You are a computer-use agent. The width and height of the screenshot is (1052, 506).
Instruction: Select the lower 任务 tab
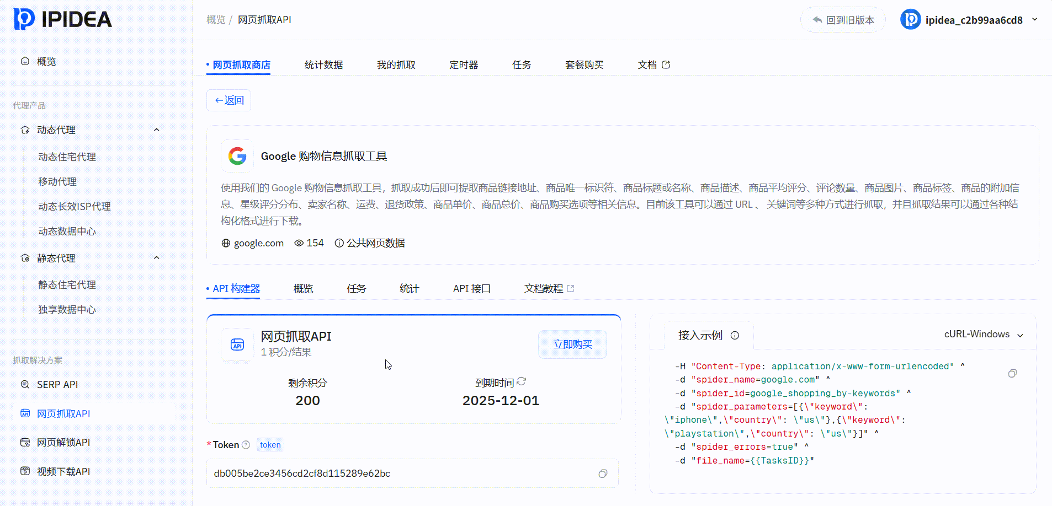coord(357,289)
